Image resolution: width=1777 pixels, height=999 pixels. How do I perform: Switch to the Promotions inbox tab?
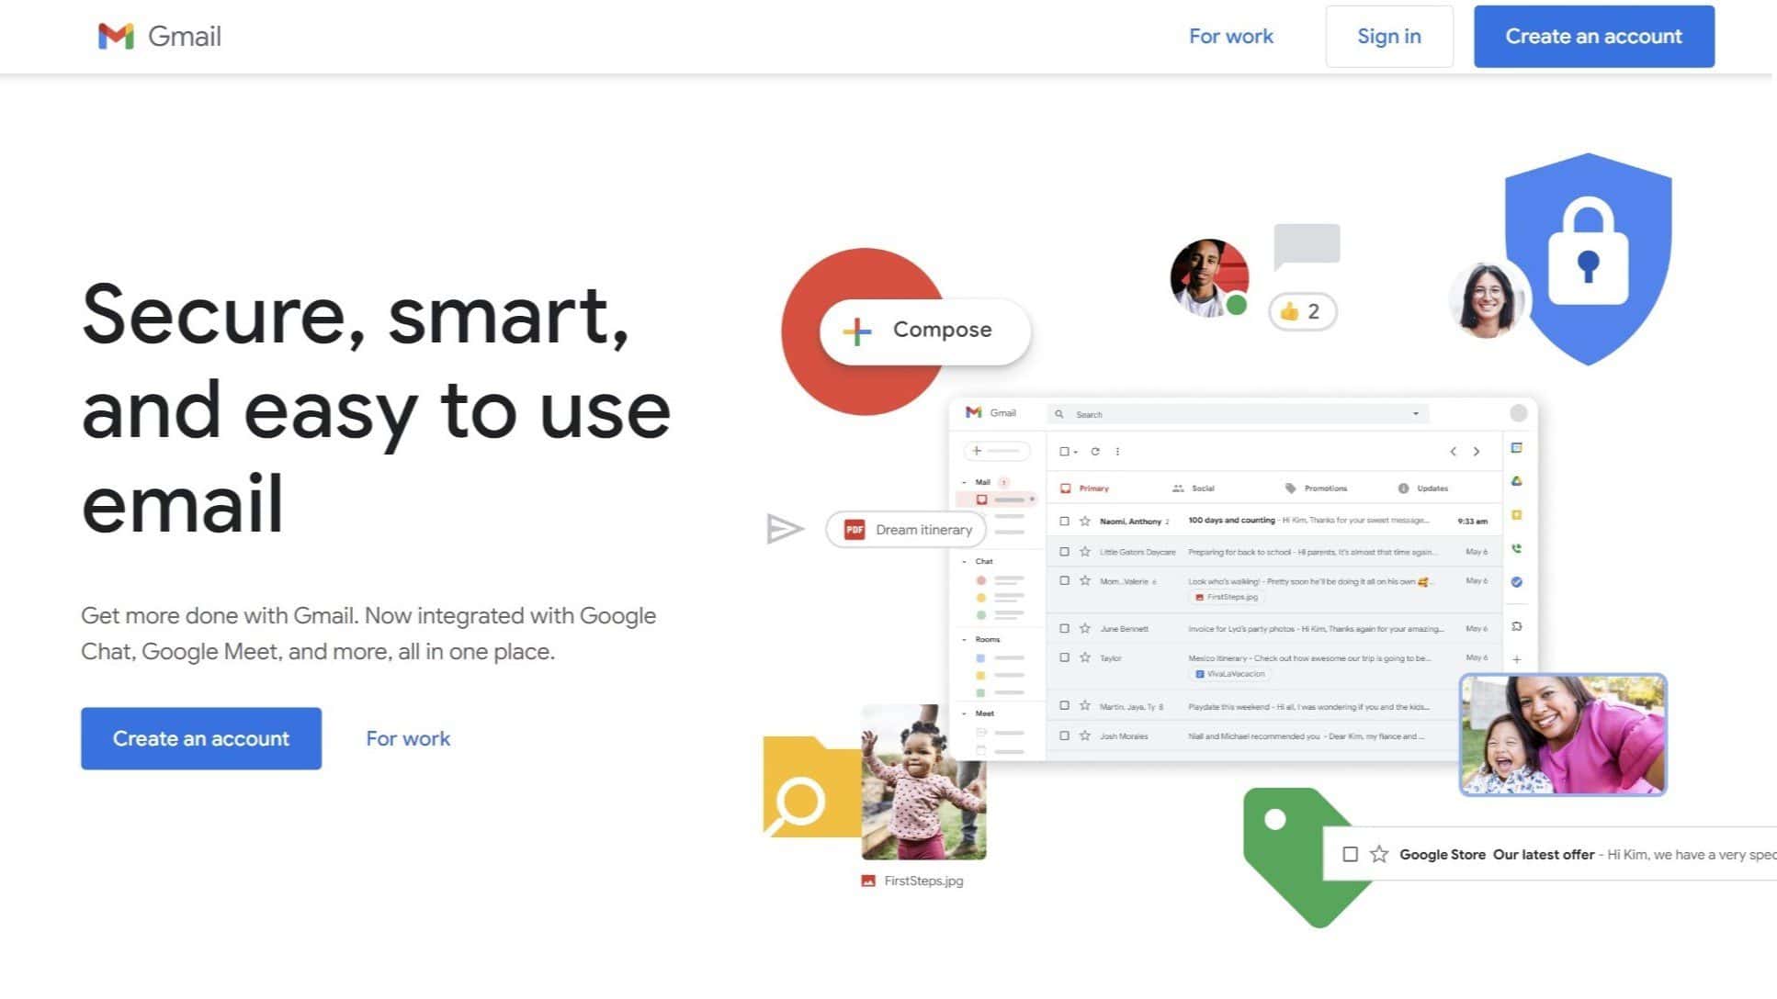1316,488
